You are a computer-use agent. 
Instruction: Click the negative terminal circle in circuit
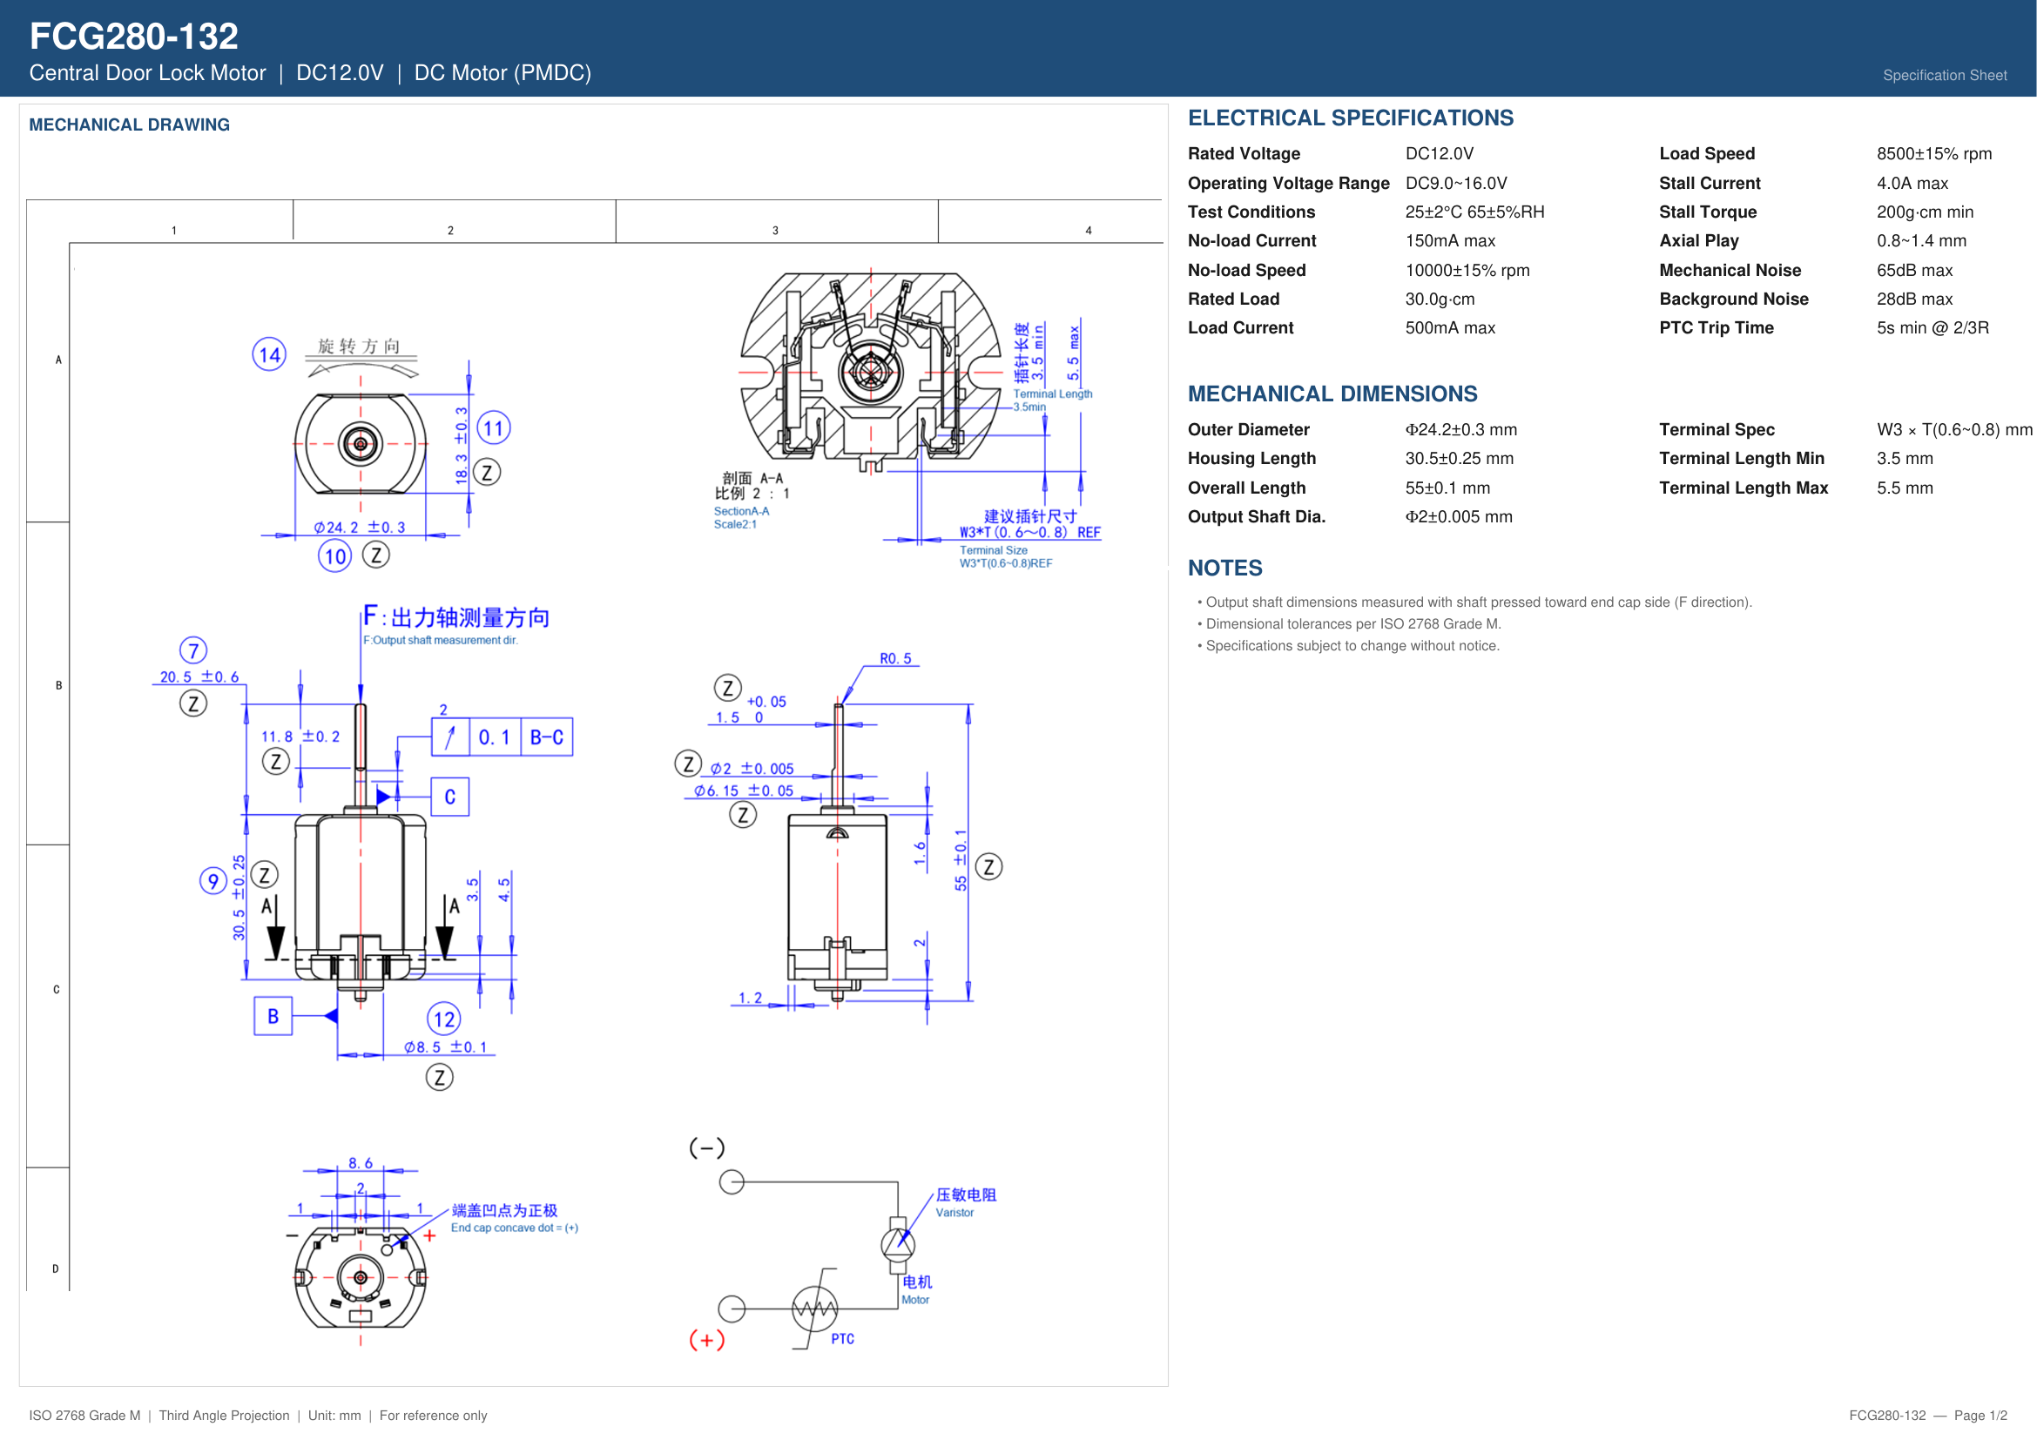731,1182
